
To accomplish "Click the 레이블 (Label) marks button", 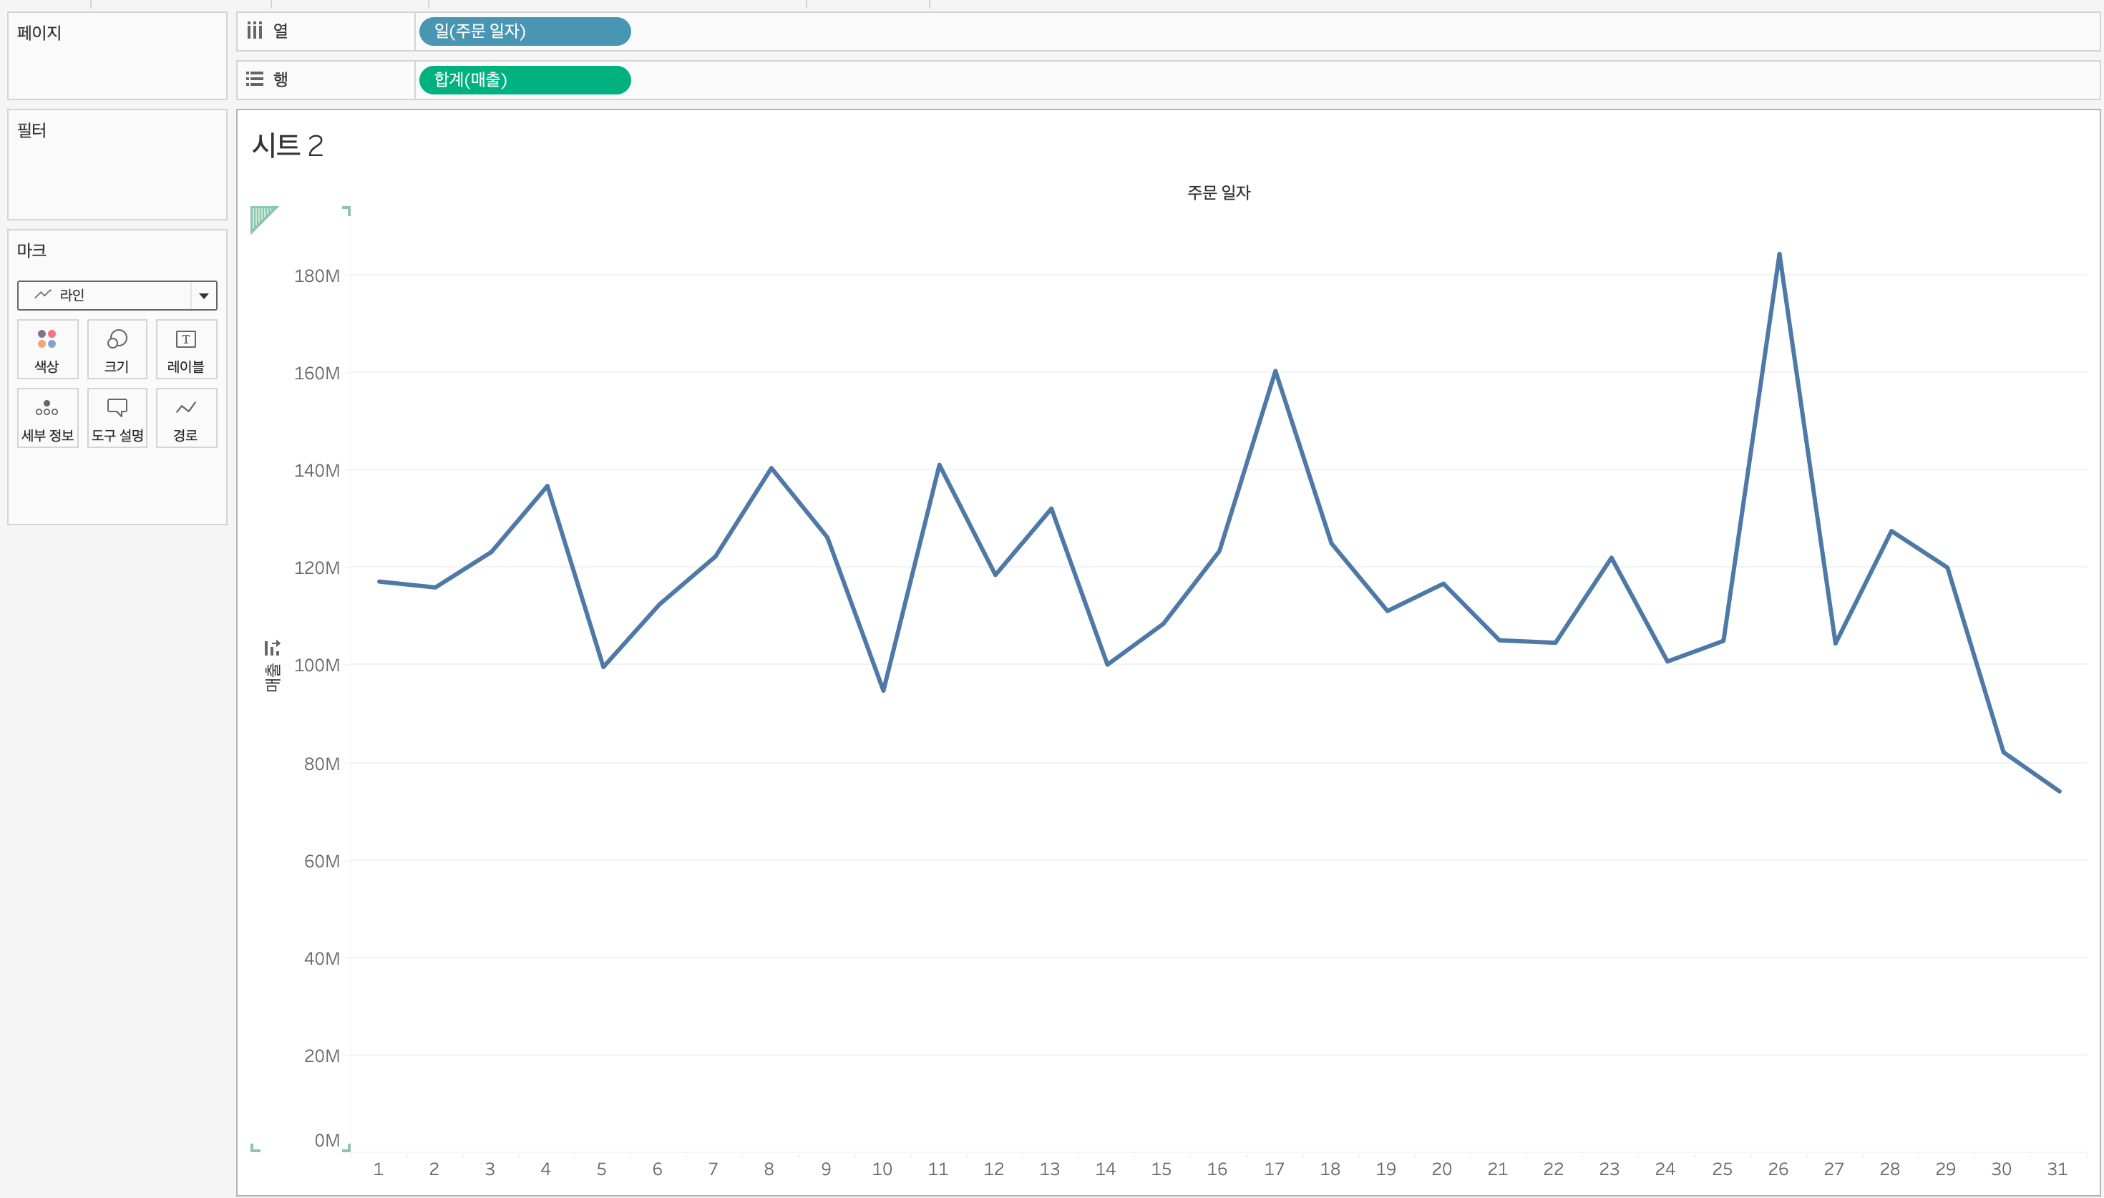I will (x=186, y=349).
